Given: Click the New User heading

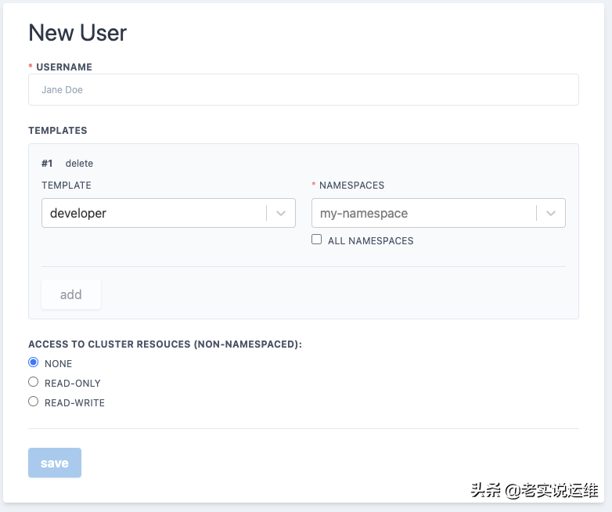Looking at the screenshot, I should (x=77, y=33).
